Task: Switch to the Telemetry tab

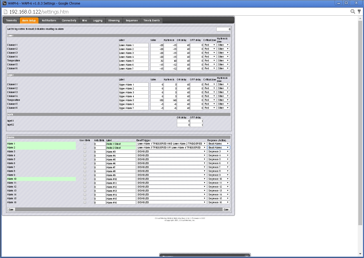Action: 11,20
